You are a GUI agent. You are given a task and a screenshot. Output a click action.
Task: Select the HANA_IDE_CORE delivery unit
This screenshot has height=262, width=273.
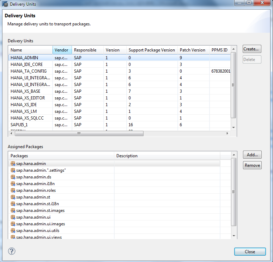pos(120,65)
